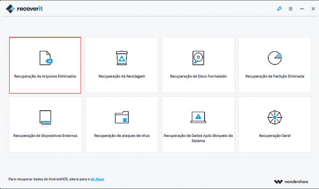The height and width of the screenshot is (189, 319).
Task: Select Recuperação de Dados Após Bloqueio do Sistema
Action: pyautogui.click(x=198, y=138)
